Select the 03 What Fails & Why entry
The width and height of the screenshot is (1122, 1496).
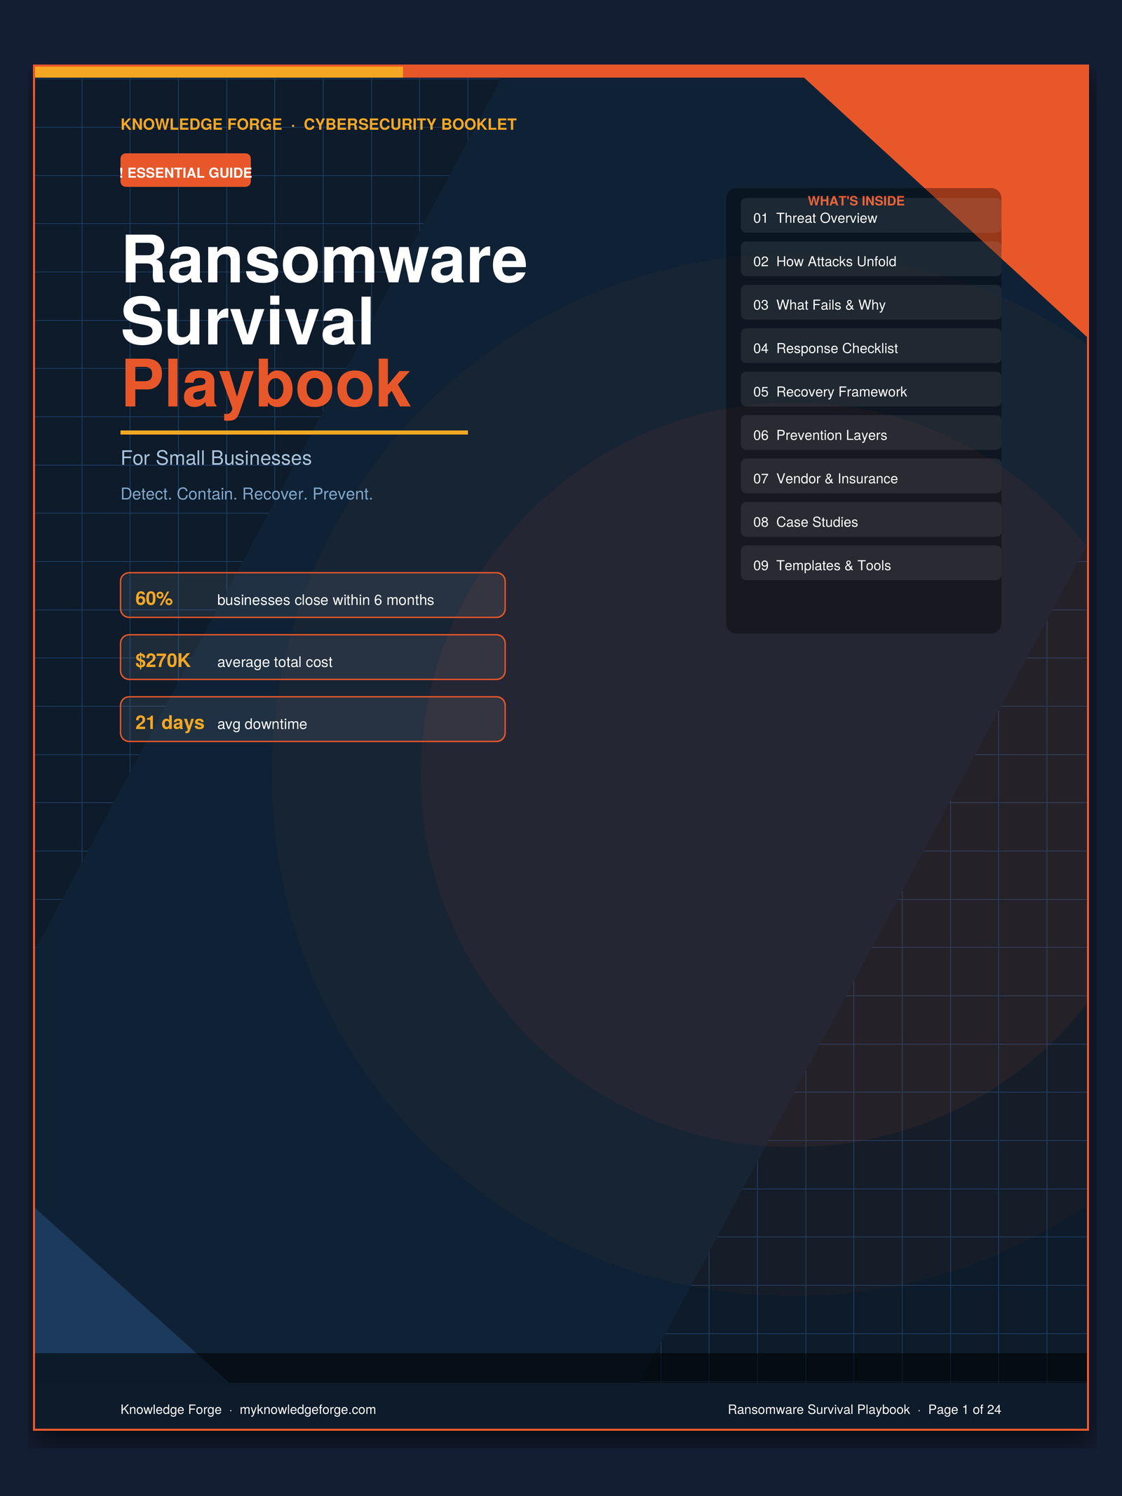click(x=871, y=303)
